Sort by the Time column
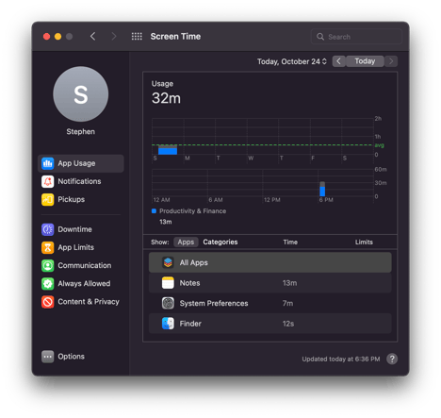The height and width of the screenshot is (418, 441). coord(290,242)
